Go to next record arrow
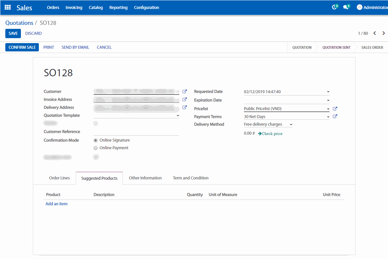The height and width of the screenshot is (259, 388). click(384, 33)
